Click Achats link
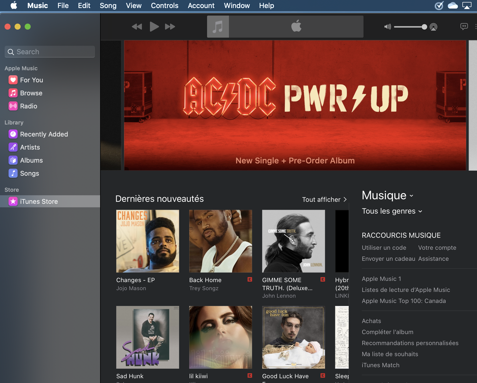The height and width of the screenshot is (383, 477). pyautogui.click(x=371, y=321)
